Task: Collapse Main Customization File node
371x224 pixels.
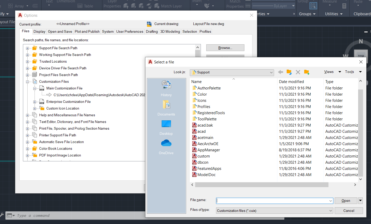Action: (x=35, y=88)
